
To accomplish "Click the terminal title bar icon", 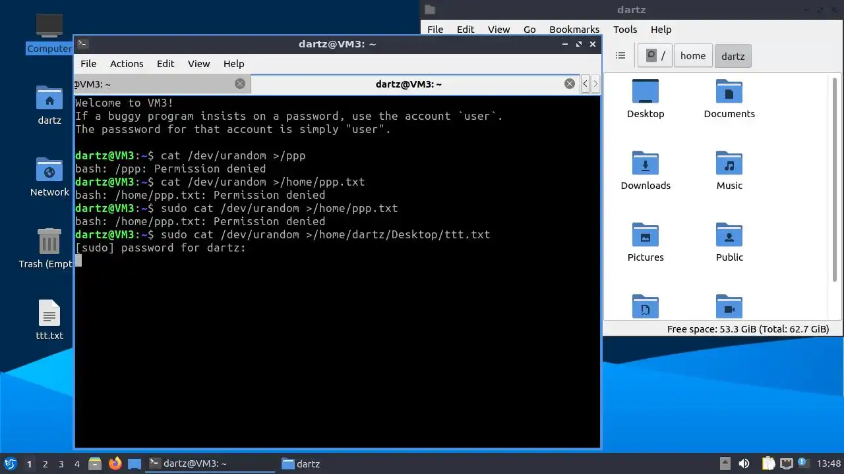I will (x=82, y=44).
